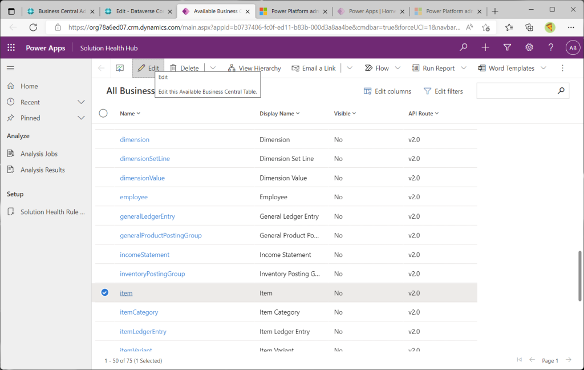Open the generalLedgerEntry record link

pyautogui.click(x=148, y=216)
